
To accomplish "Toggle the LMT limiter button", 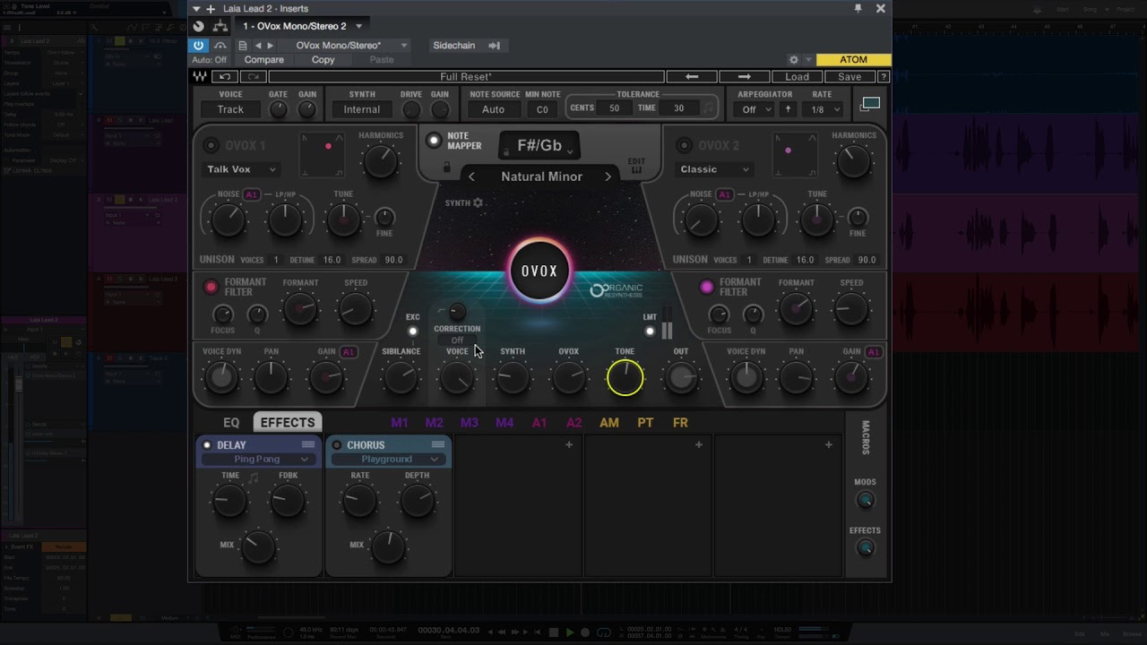I will 650,331.
